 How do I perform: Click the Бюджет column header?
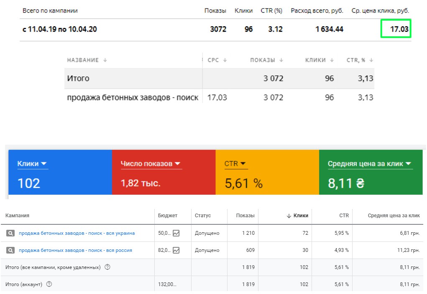tap(168, 216)
